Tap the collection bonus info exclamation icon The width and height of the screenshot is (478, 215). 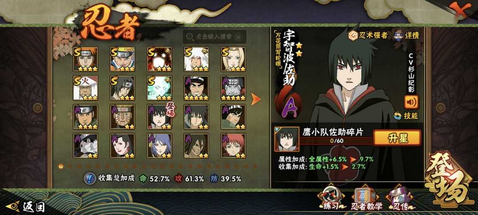coord(89,178)
